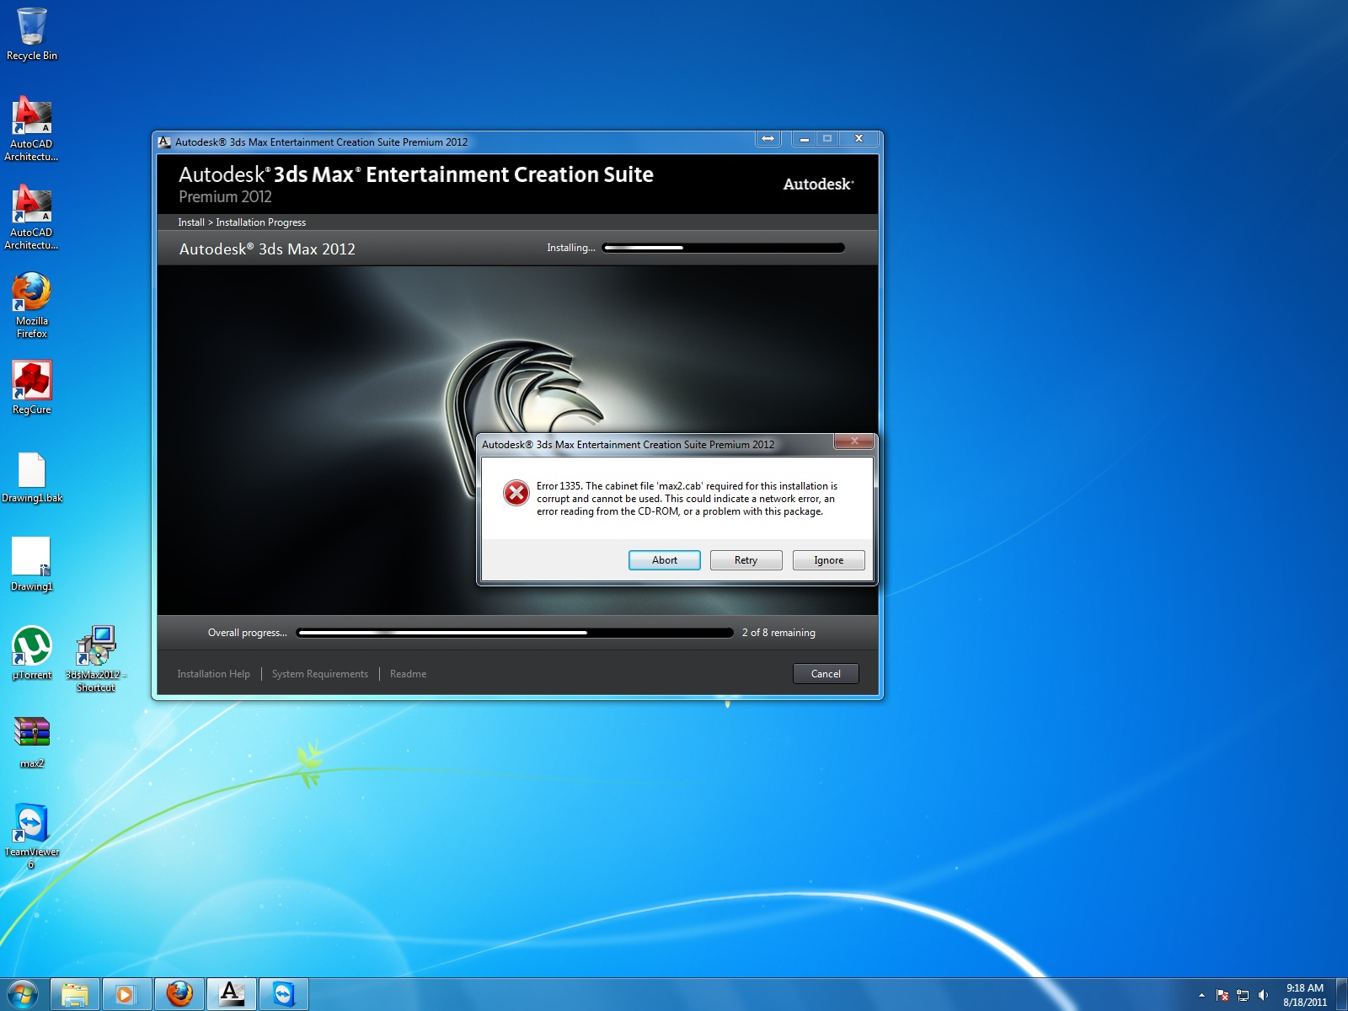1348x1011 pixels.
Task: Click the Error 1335 message text
Action: click(687, 499)
